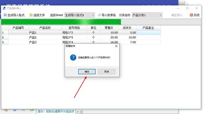Minimize the 产品资料导入 window
This screenshot has width=203, height=114.
pos(178,8)
